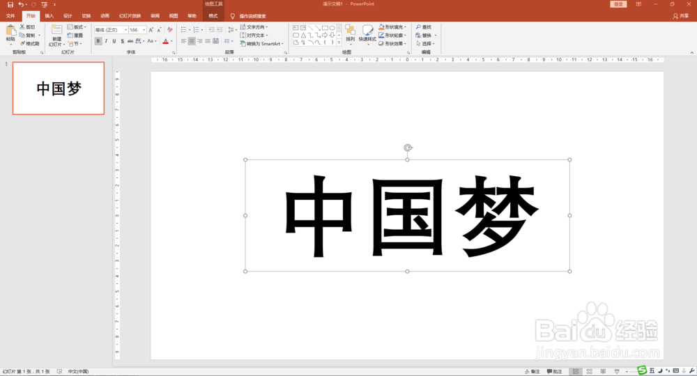Open the Align Text (对齐文本) dropdown
Image resolution: width=697 pixels, height=376 pixels.
(254, 35)
